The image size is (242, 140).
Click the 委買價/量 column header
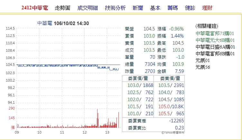click(x=137, y=78)
